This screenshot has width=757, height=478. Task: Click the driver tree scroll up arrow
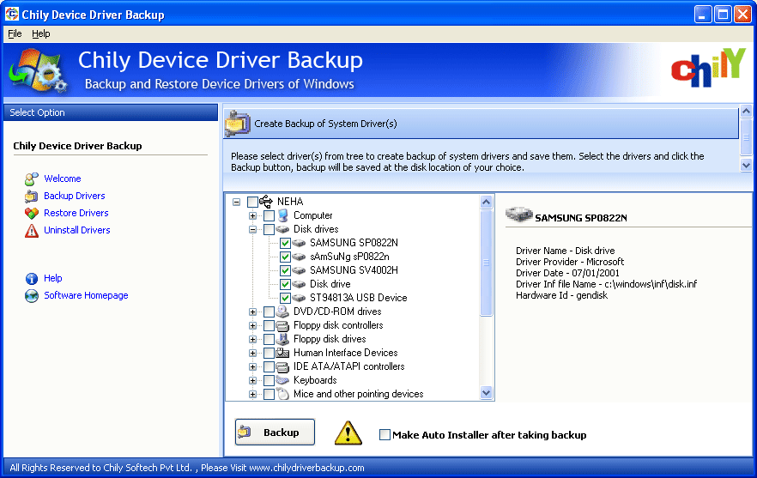[486, 202]
